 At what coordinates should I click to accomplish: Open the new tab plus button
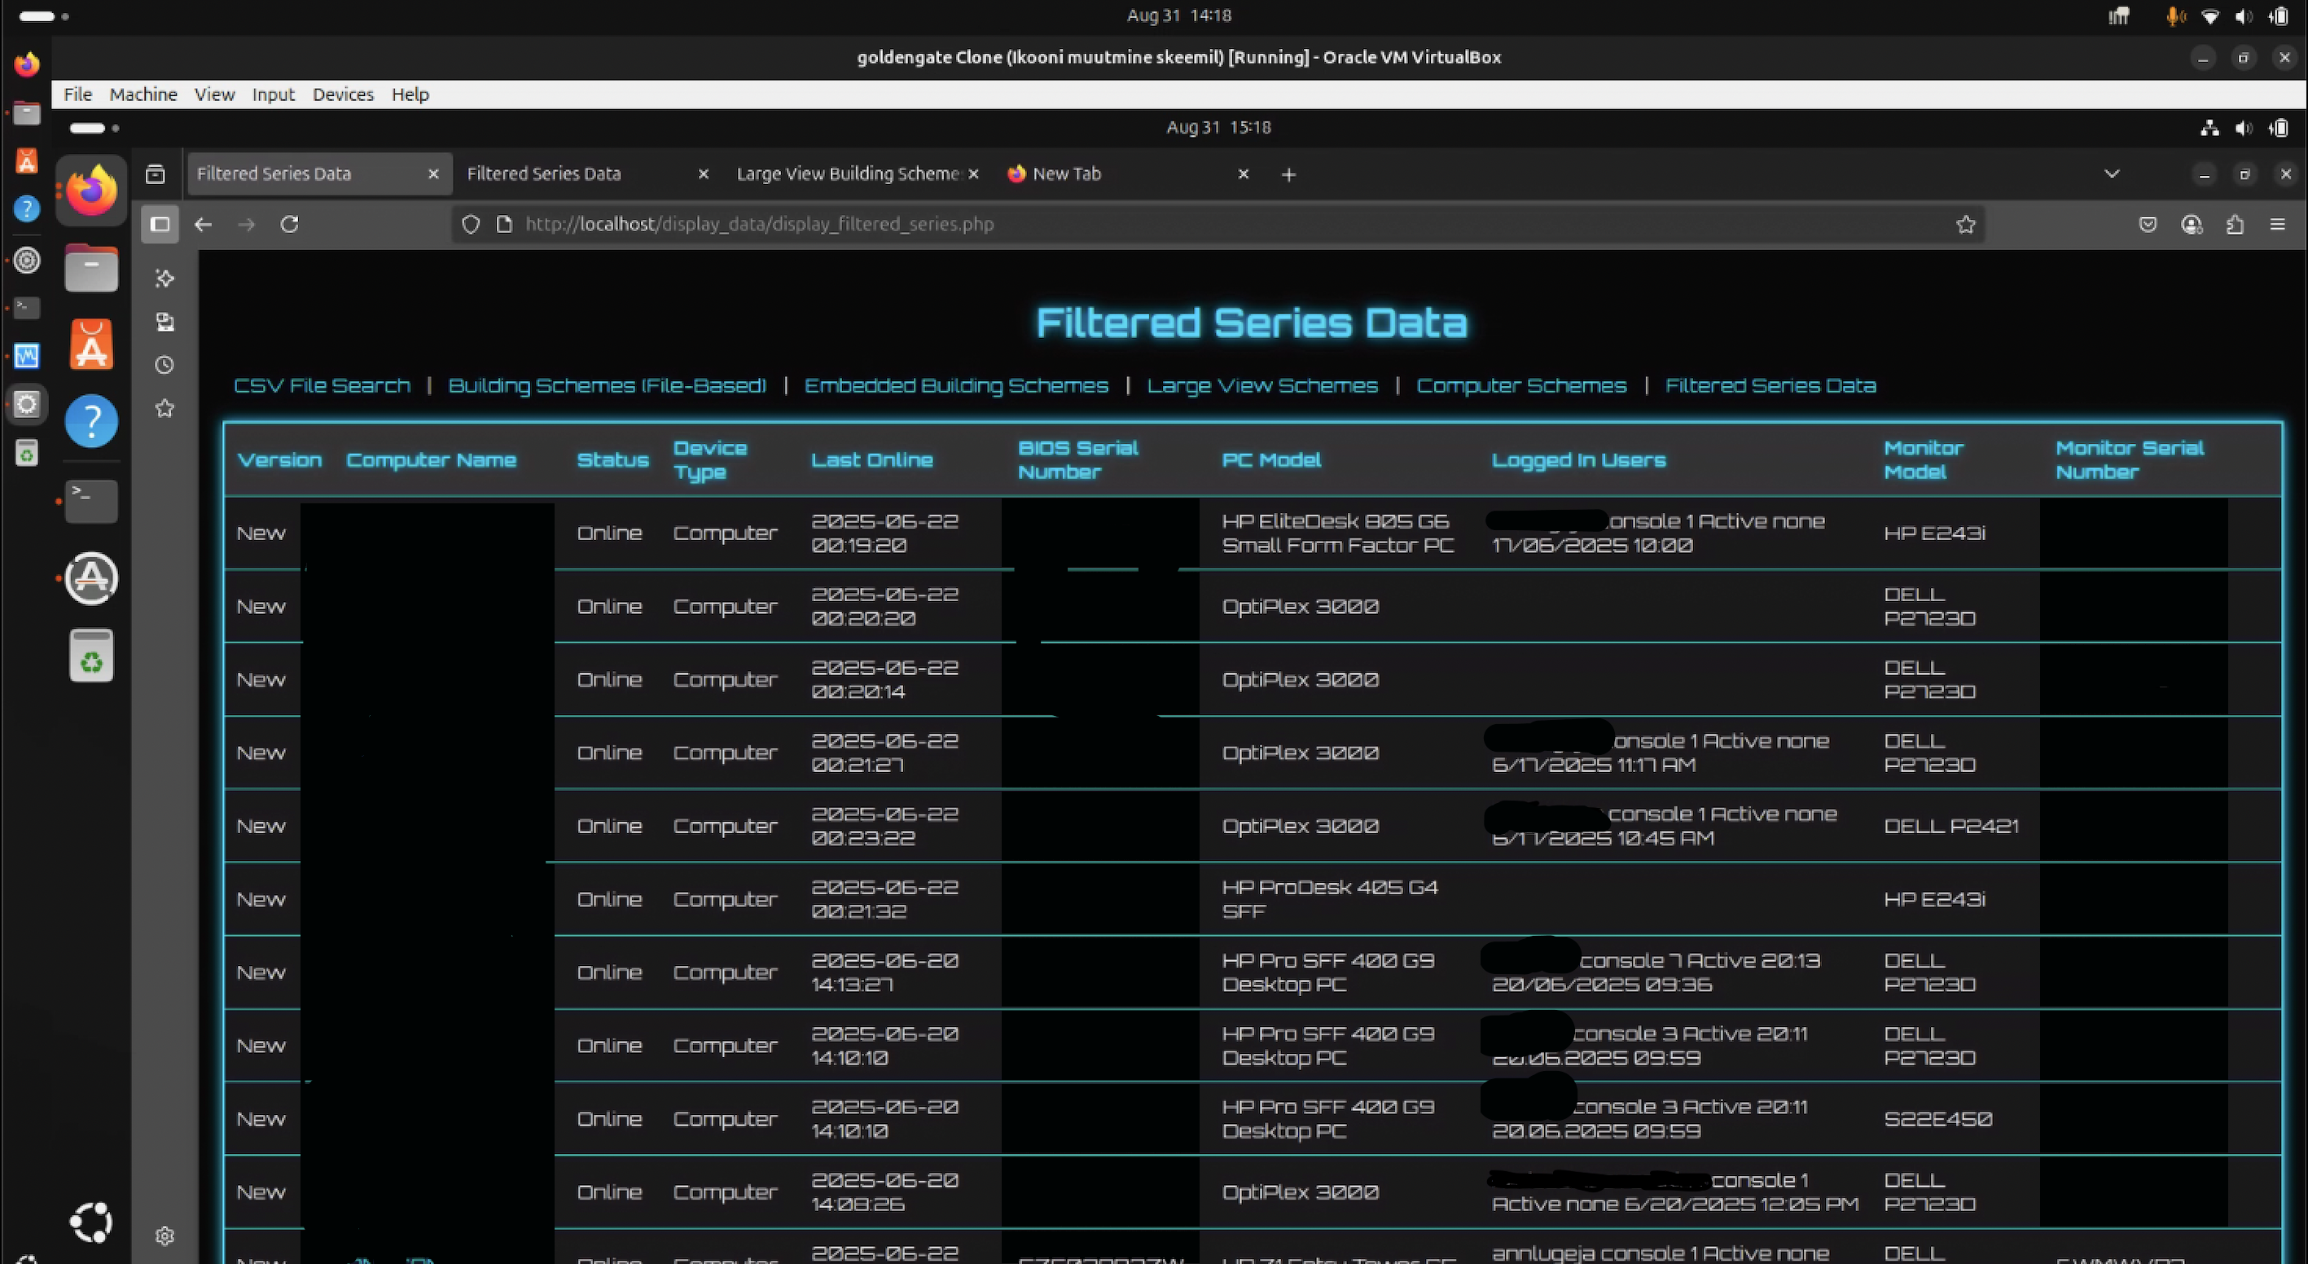coord(1288,174)
